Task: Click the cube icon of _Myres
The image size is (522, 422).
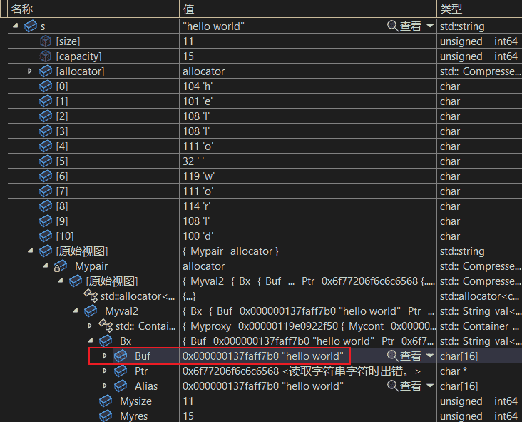Action: point(106,416)
